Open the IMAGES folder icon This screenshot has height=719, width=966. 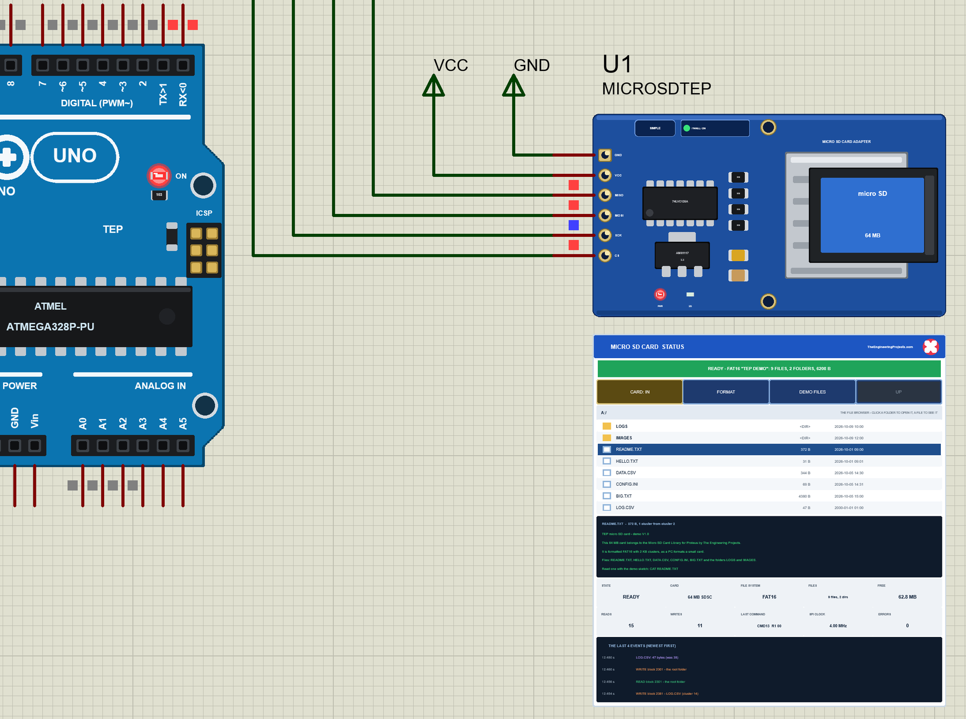click(x=607, y=438)
